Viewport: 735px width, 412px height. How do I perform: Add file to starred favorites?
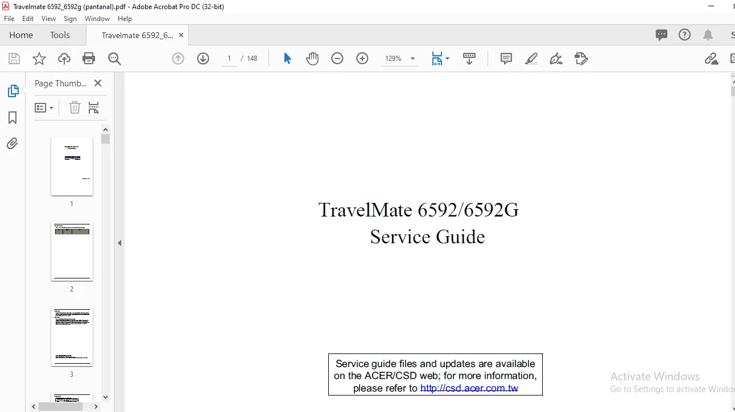pos(39,59)
